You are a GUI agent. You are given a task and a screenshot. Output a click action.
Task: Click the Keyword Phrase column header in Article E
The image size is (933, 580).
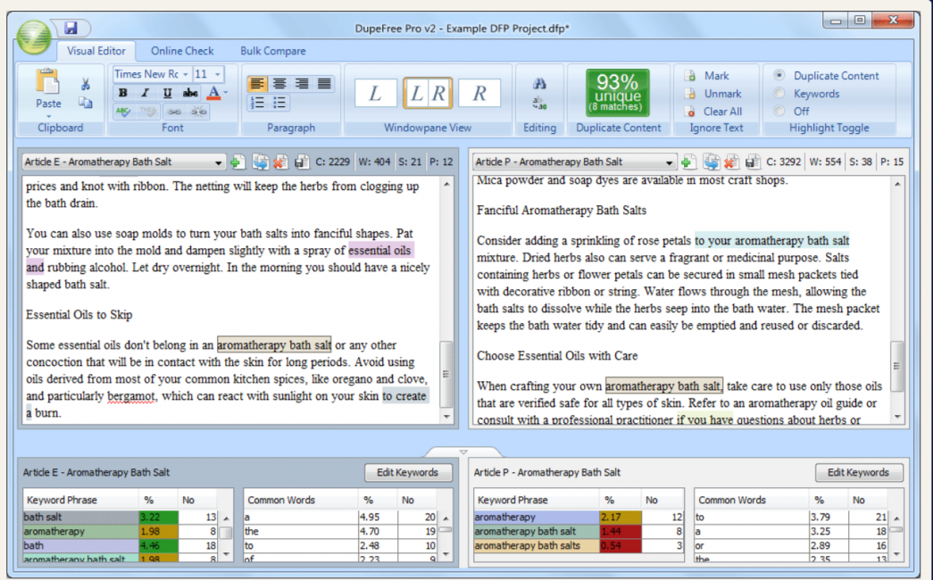(x=80, y=501)
